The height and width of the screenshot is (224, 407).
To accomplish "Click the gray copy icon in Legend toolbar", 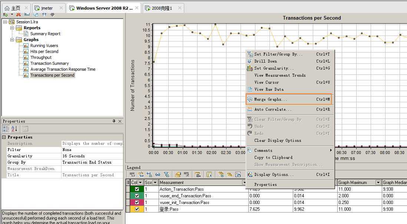I will (186, 174).
